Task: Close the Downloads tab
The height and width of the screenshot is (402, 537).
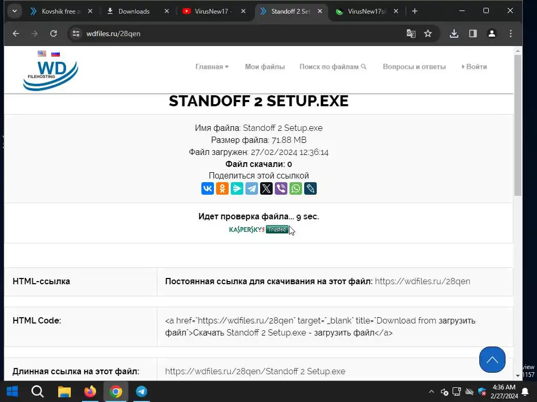Action: (x=167, y=12)
